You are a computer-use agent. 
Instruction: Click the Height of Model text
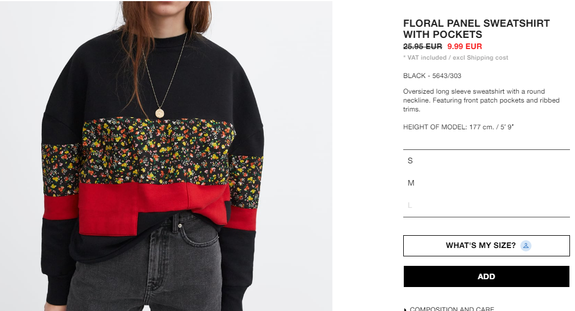point(458,127)
